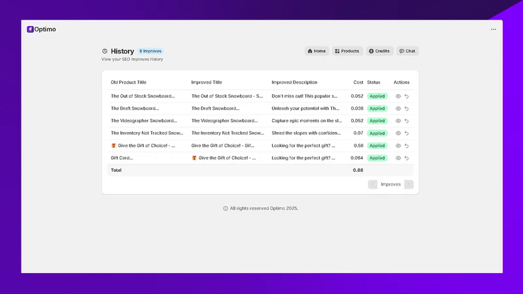Revert the improvement costing 0.58
Screen dimensions: 523x294
(407, 146)
